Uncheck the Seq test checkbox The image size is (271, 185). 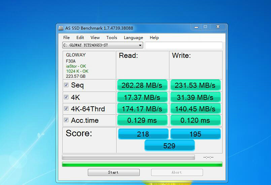66,85
